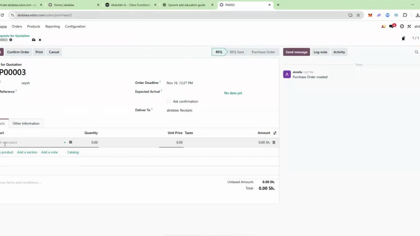Click the search icon in chatter
Image resolution: width=420 pixels, height=236 pixels.
pos(416,52)
